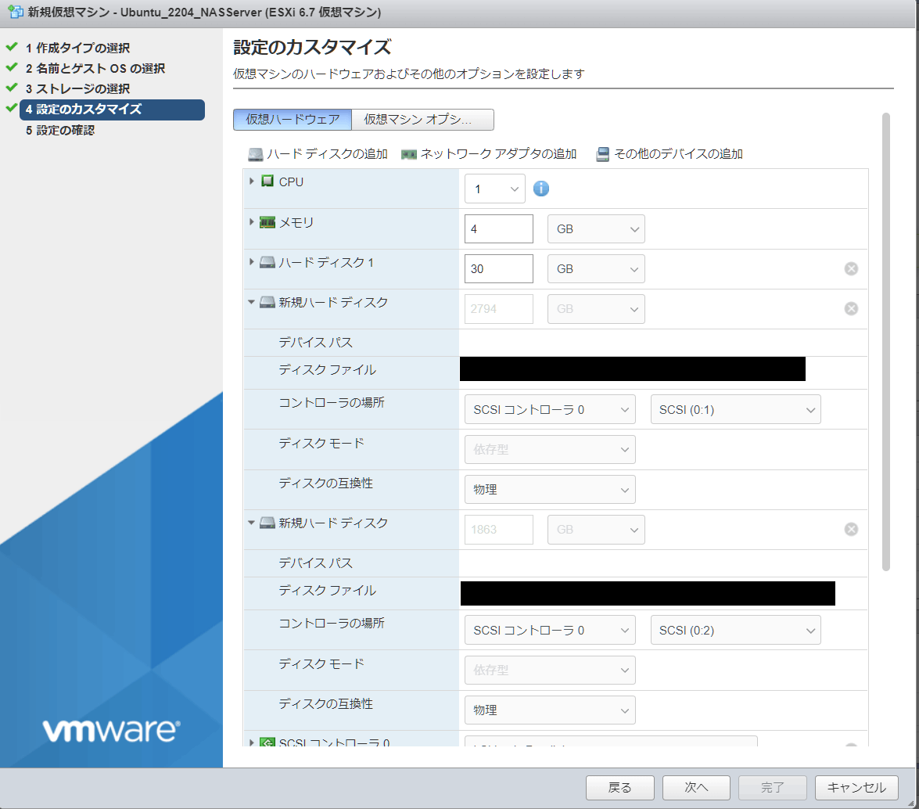Image resolution: width=919 pixels, height=809 pixels.
Task: Go to step 1 作成タイプの選択
Action: [77, 48]
